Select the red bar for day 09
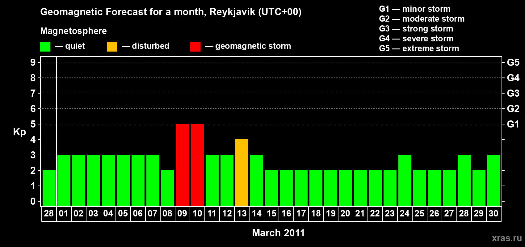 click(183, 165)
